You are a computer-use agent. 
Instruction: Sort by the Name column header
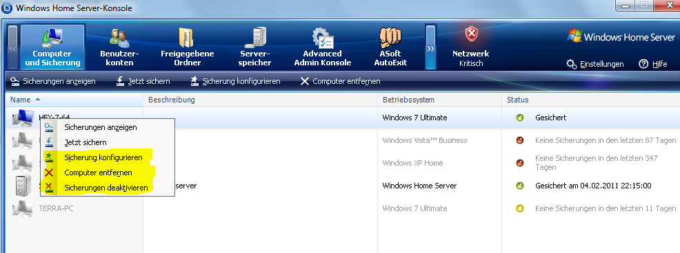coord(74,100)
